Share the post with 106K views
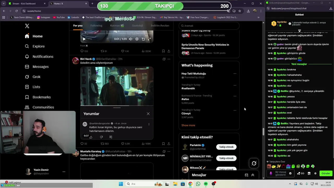 pyautogui.click(x=169, y=144)
